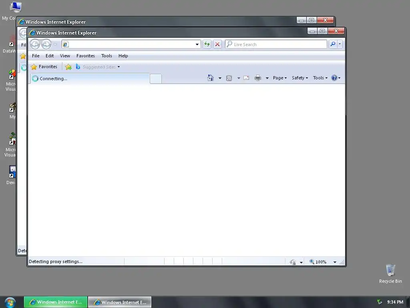This screenshot has width=410, height=308.
Task: Open the View menu
Action: [65, 56]
